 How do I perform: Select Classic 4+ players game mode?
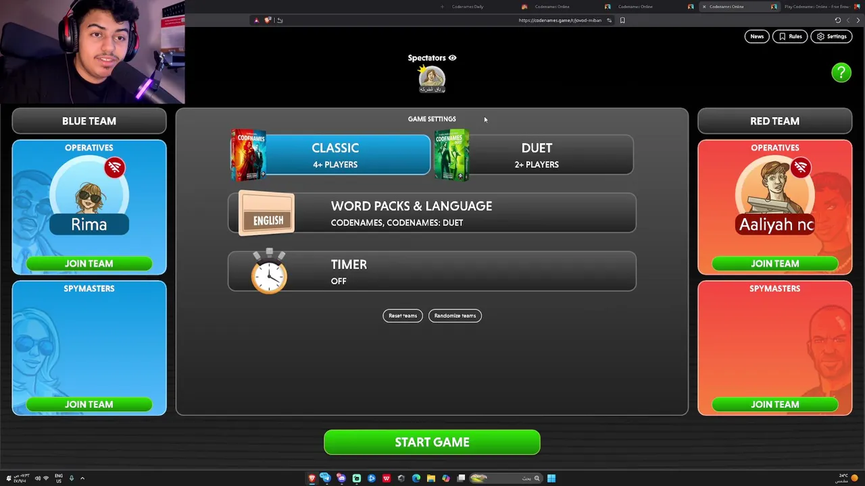click(330, 155)
